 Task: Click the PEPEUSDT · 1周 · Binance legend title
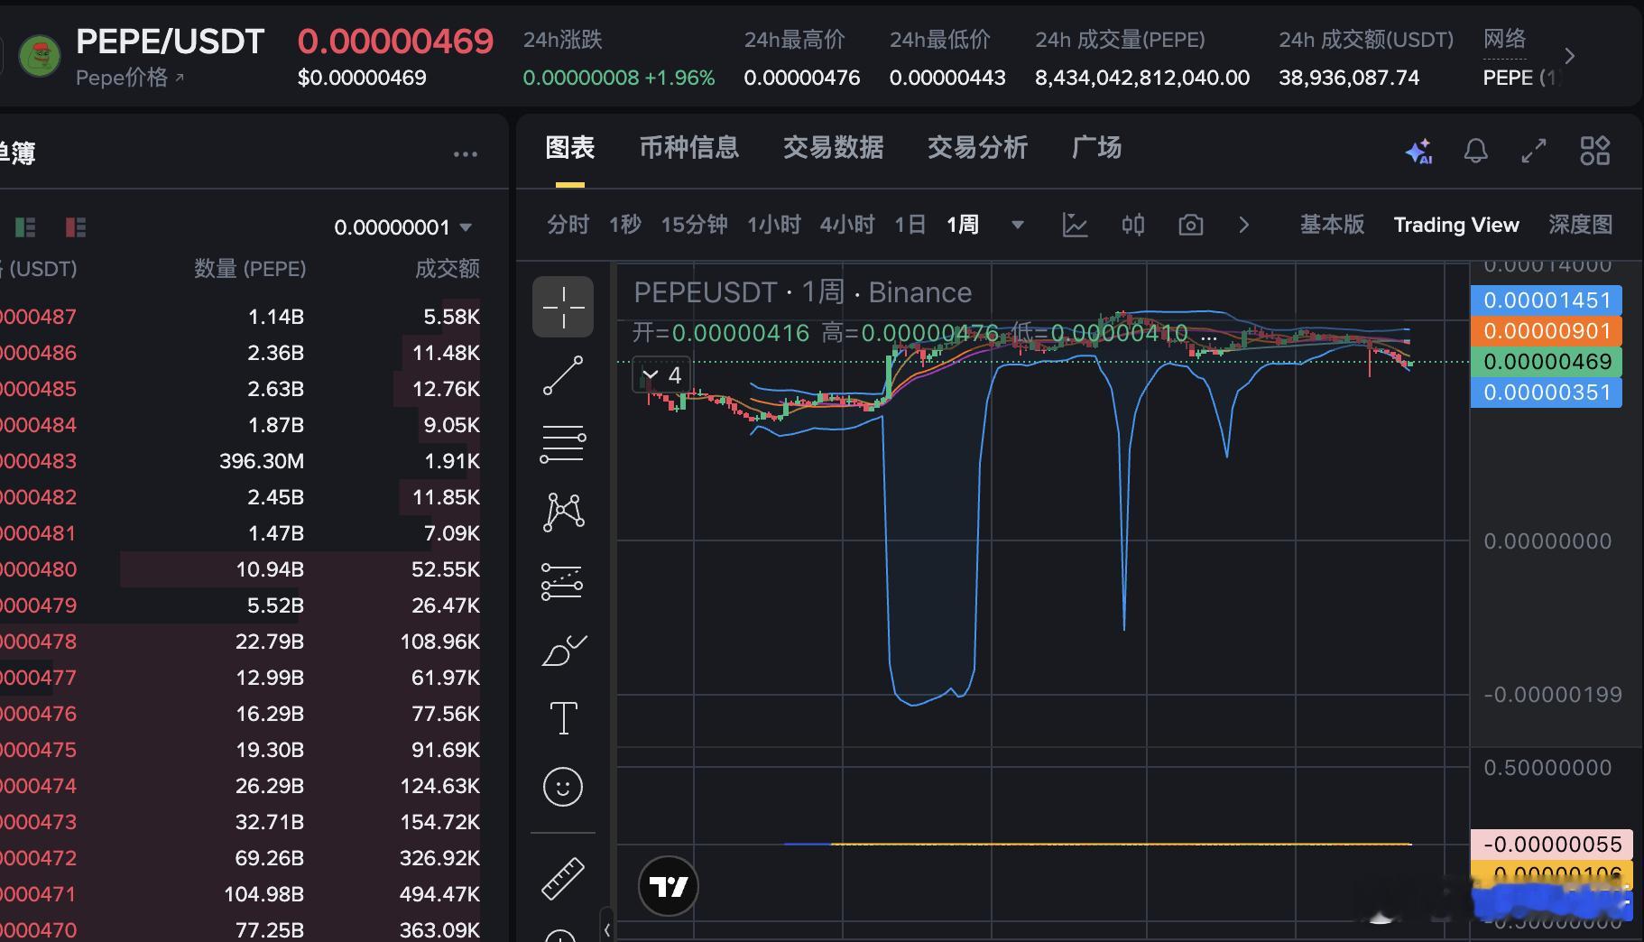(803, 292)
